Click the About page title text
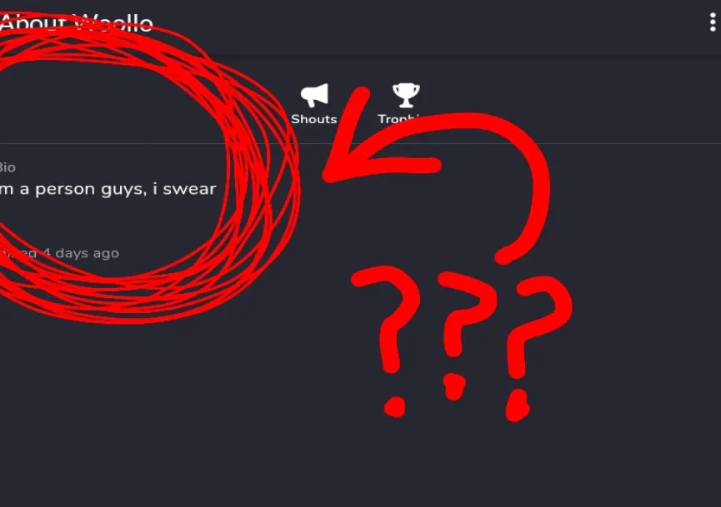 (x=77, y=23)
